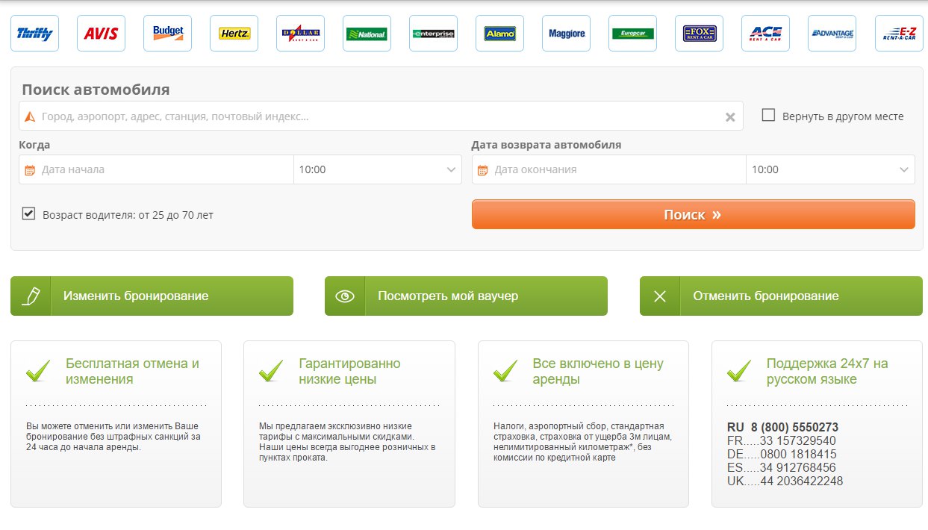The height and width of the screenshot is (530, 928).
Task: Clear the location field with the X icon
Action: point(730,117)
